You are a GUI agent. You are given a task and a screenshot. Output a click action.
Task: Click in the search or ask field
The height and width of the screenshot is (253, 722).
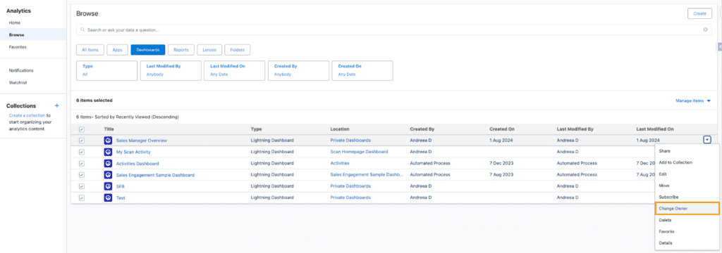click(393, 30)
